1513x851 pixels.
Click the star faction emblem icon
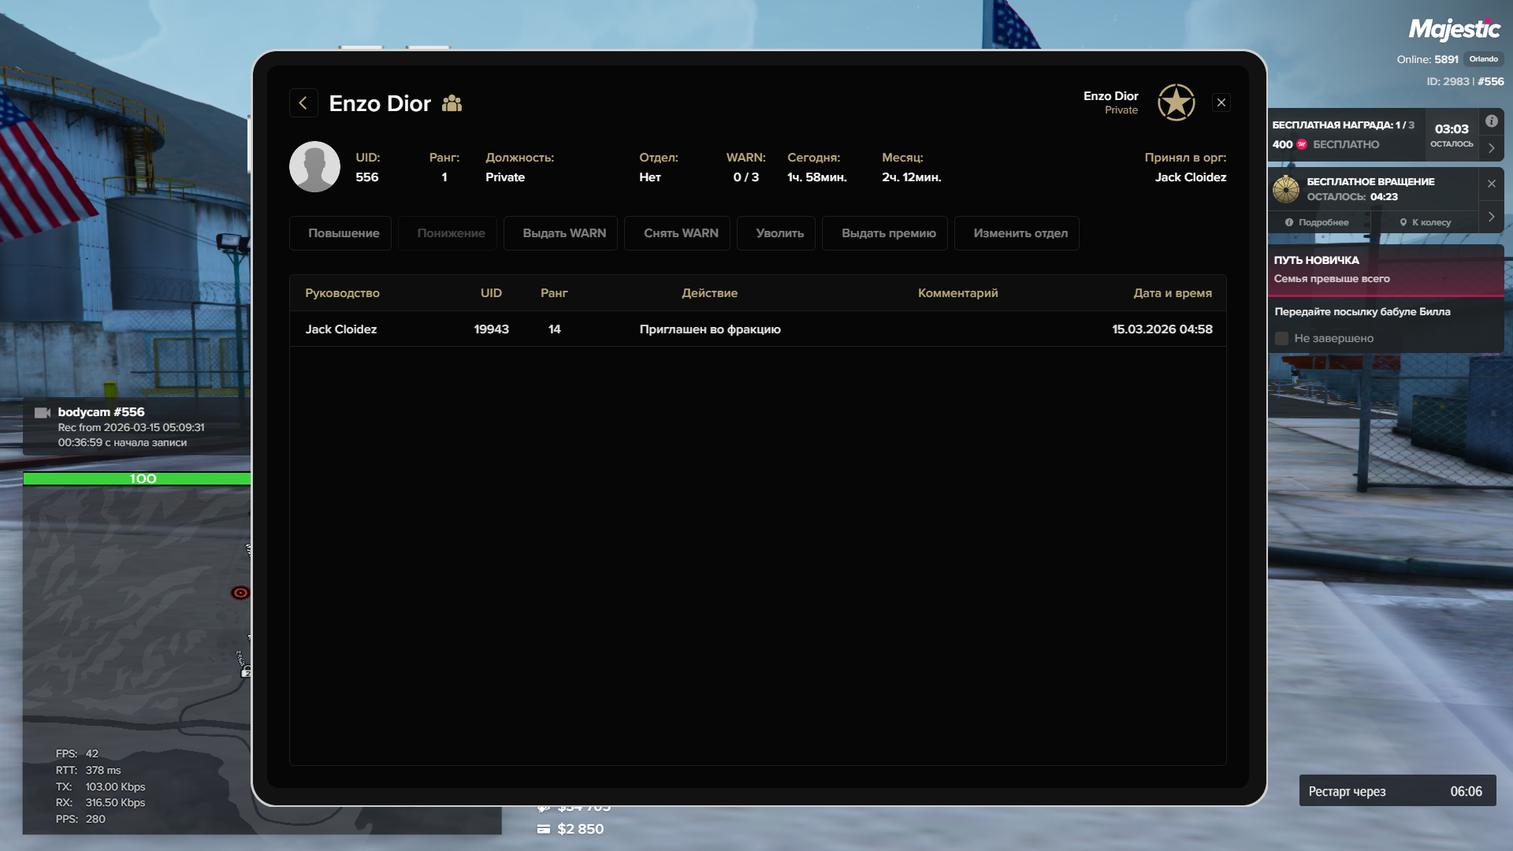[x=1176, y=102]
